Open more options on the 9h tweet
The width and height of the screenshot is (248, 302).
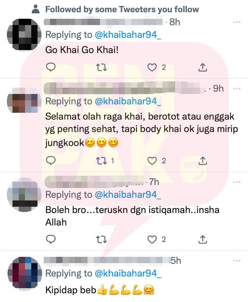click(237, 89)
